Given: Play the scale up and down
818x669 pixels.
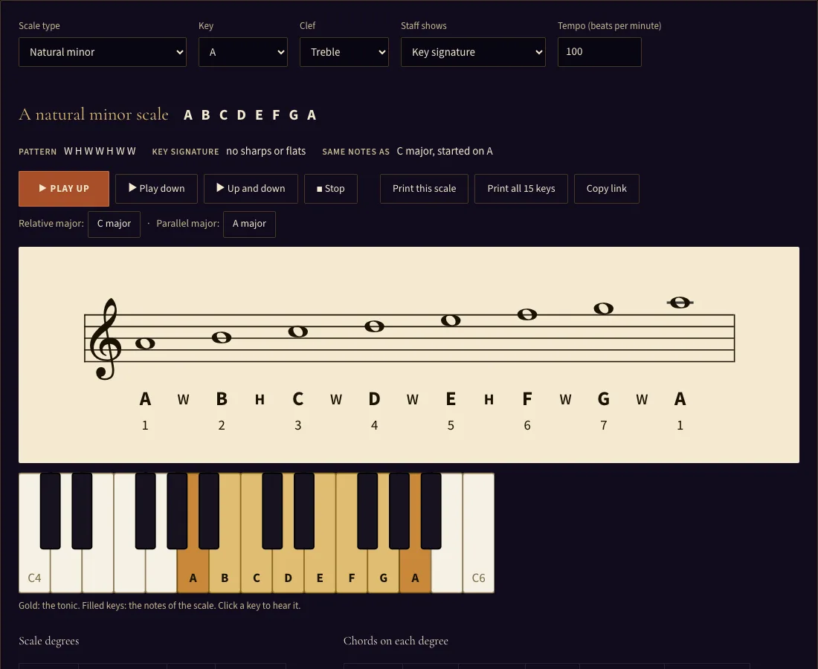Looking at the screenshot, I should (251, 189).
